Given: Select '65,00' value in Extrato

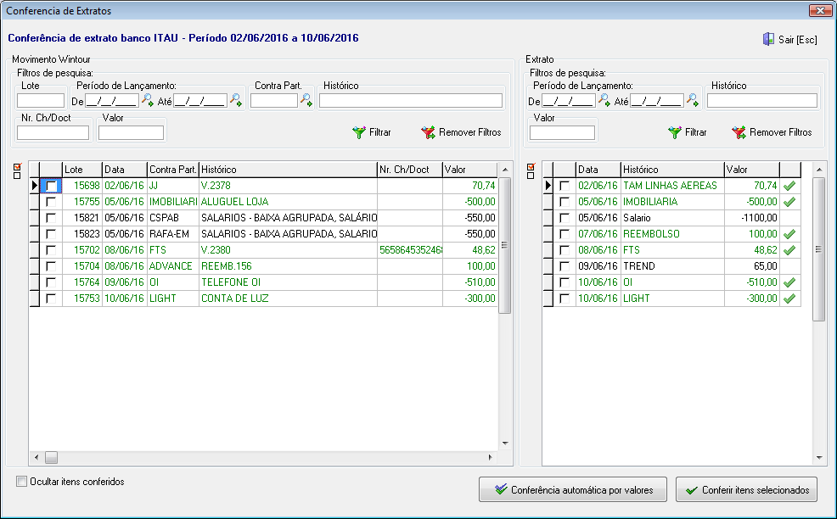Looking at the screenshot, I should tap(751, 265).
